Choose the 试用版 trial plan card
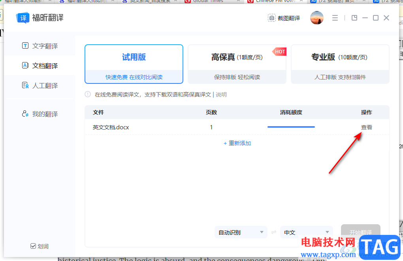 pos(134,64)
